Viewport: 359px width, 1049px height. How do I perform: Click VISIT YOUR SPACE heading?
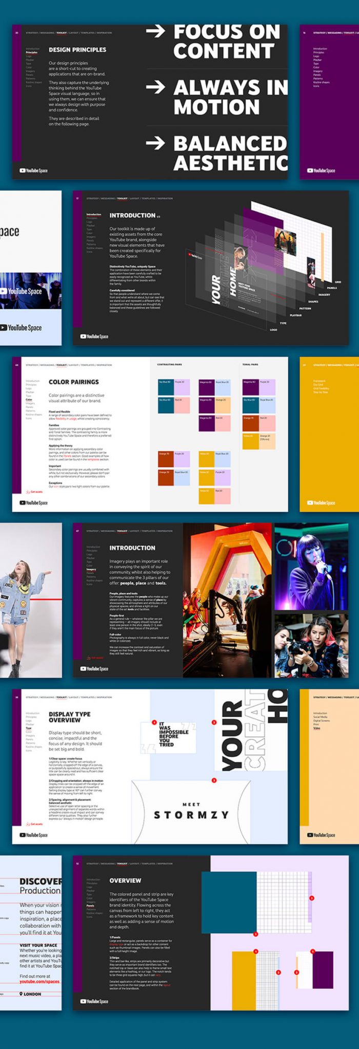pos(38,945)
